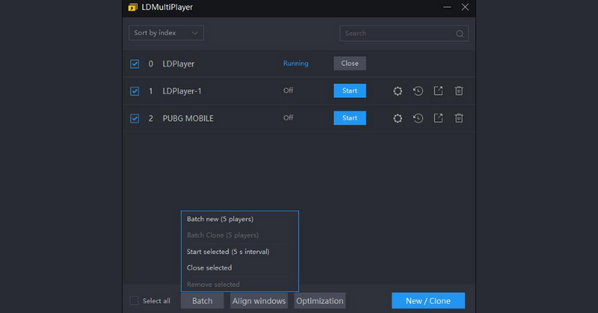This screenshot has height=313, width=598.
Task: Click the Optimization button
Action: [x=320, y=301]
